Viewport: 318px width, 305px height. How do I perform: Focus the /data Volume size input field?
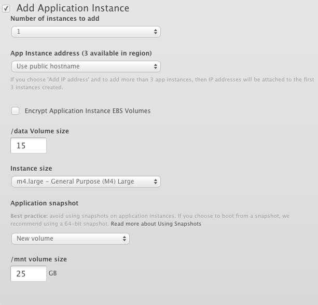(x=29, y=146)
